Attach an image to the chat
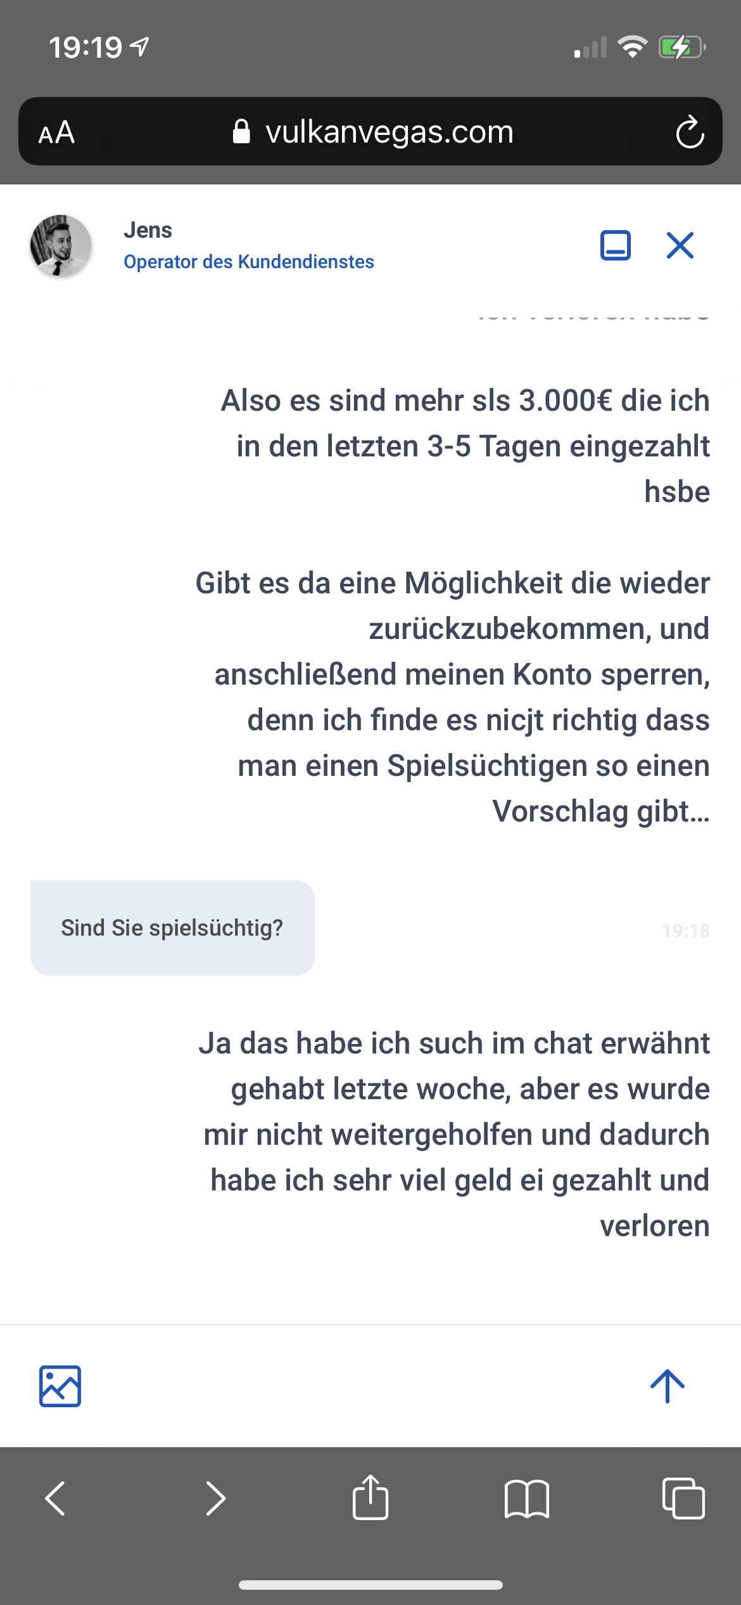This screenshot has height=1605, width=741. click(x=60, y=1386)
